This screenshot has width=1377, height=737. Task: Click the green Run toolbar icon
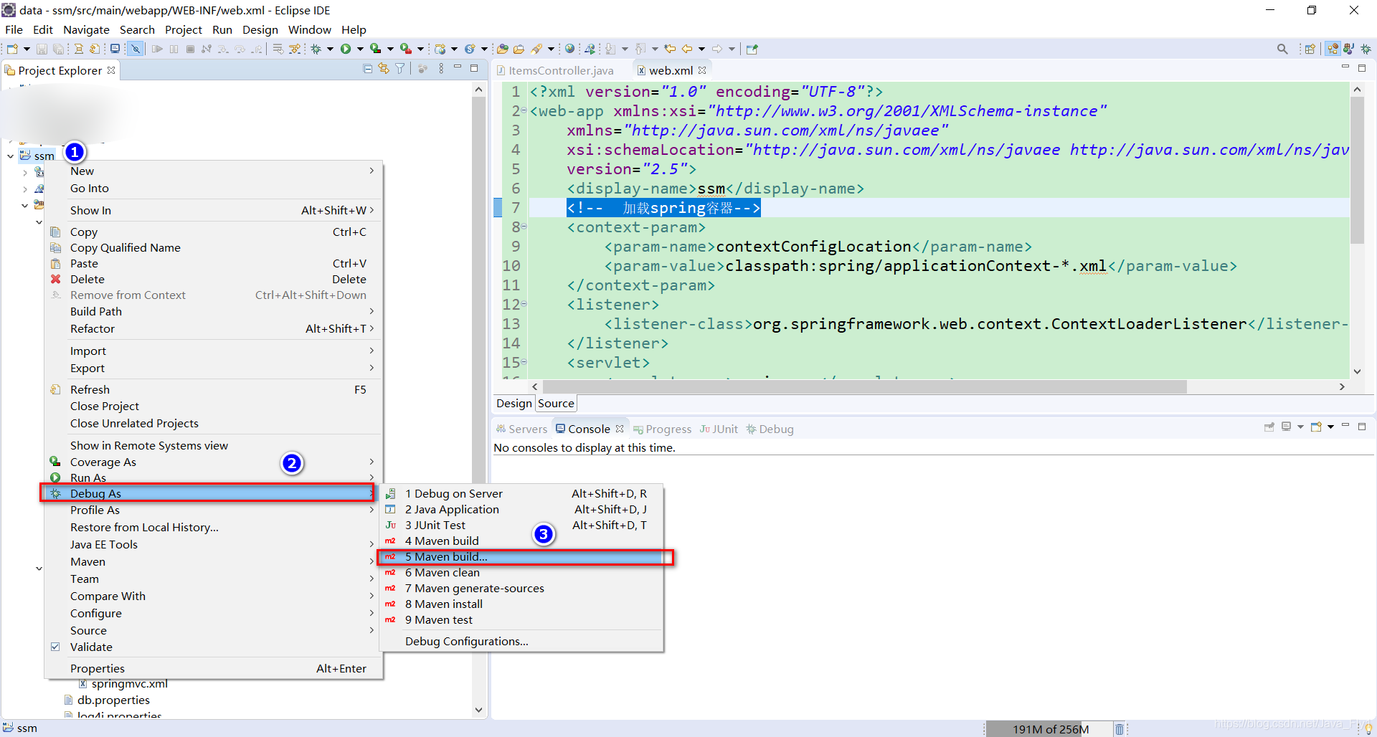[x=346, y=49]
